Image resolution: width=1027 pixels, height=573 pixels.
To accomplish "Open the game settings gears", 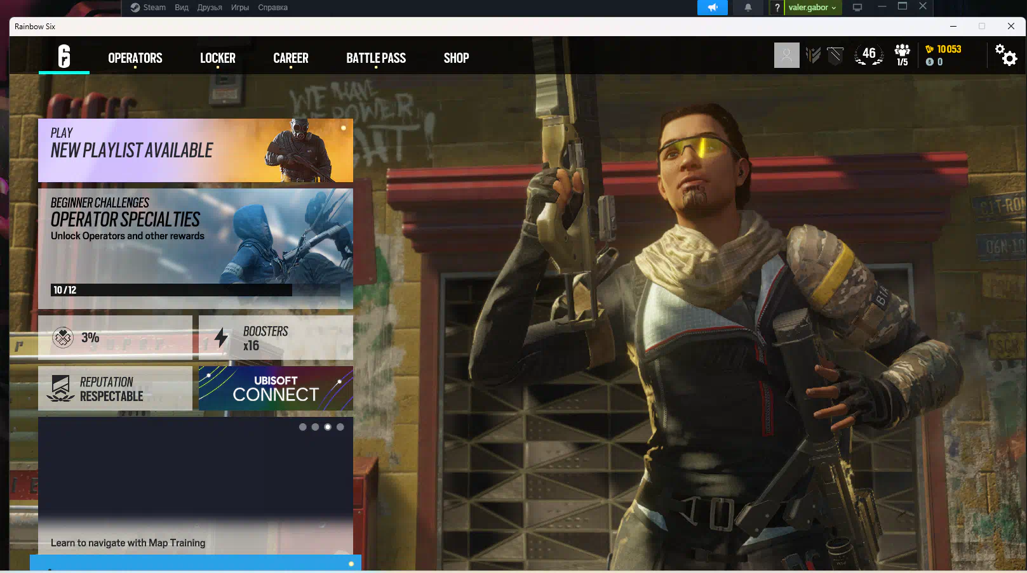I will [1006, 55].
